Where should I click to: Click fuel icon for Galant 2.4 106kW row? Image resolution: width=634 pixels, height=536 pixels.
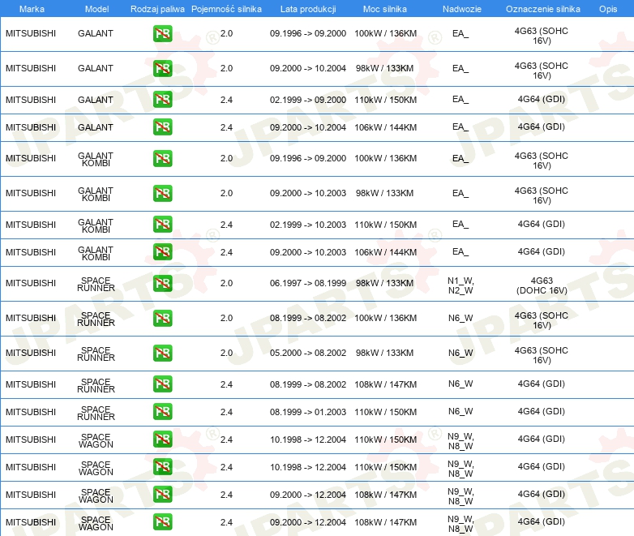[162, 127]
